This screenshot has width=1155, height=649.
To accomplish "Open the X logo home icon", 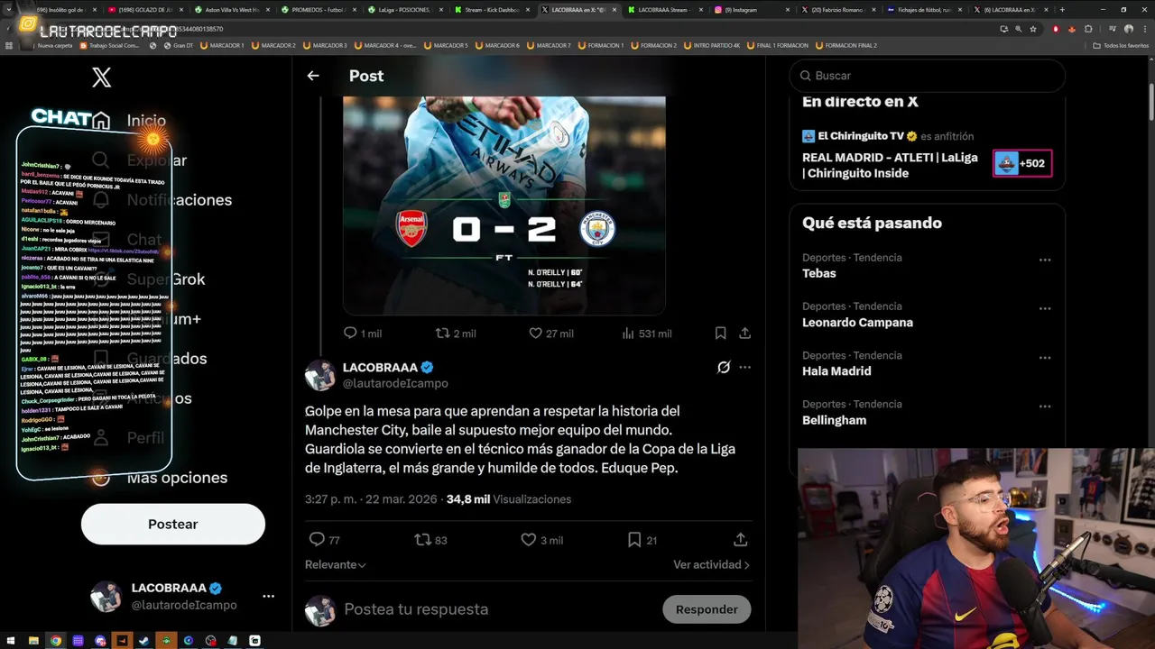I will (x=102, y=78).
